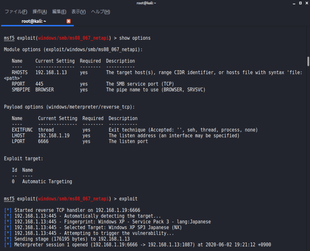This screenshot has width=310, height=251.
Task: Open the ファイル(F) menu
Action: 16,12
